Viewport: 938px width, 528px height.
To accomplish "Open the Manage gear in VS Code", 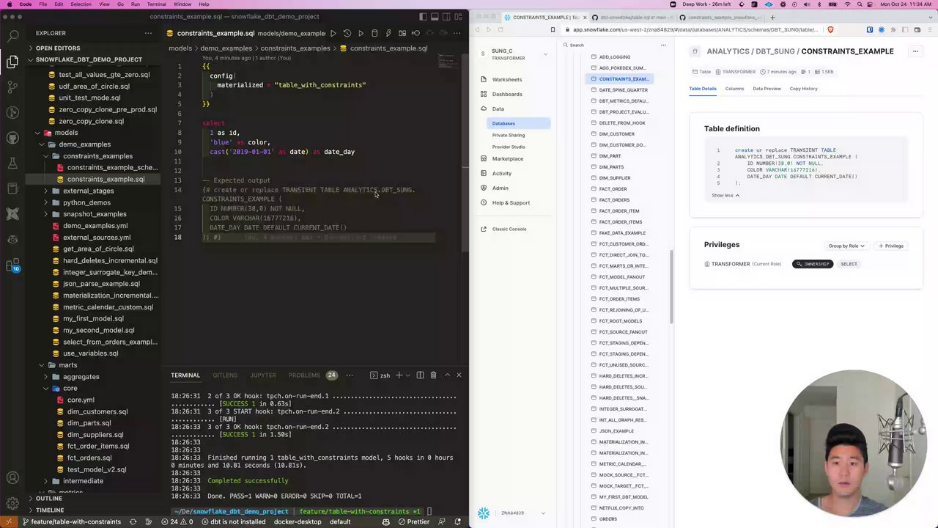I will (12, 503).
